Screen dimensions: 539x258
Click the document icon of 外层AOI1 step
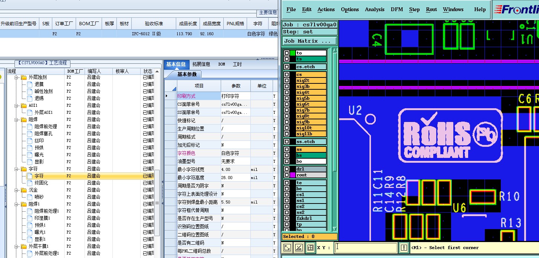pyautogui.click(x=30, y=113)
